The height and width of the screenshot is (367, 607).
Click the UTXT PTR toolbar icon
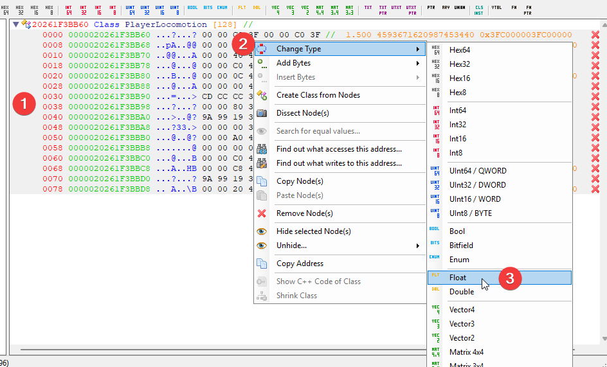tap(411, 10)
